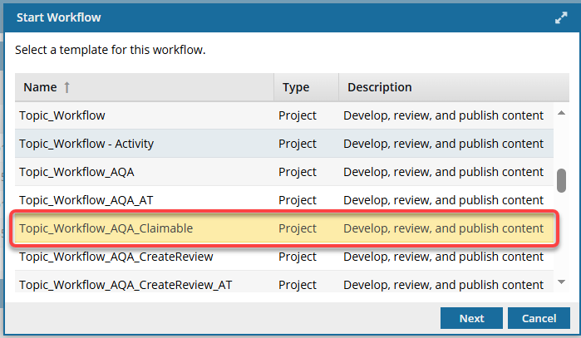The height and width of the screenshot is (338, 581).
Task: Select Topic_Workflow_AQA_CreateReview_AT row
Action: point(126,285)
